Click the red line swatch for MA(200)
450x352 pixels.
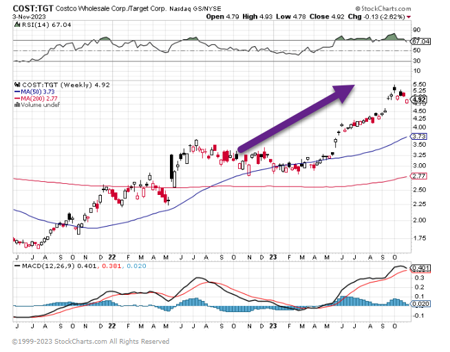coord(17,99)
